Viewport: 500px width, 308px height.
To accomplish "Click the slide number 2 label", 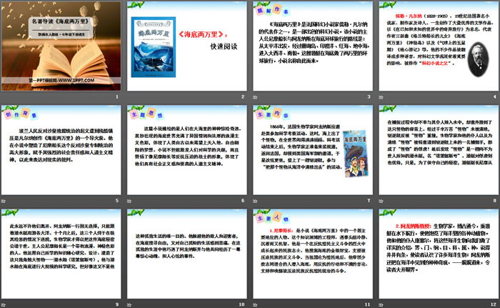I will (x=243, y=96).
